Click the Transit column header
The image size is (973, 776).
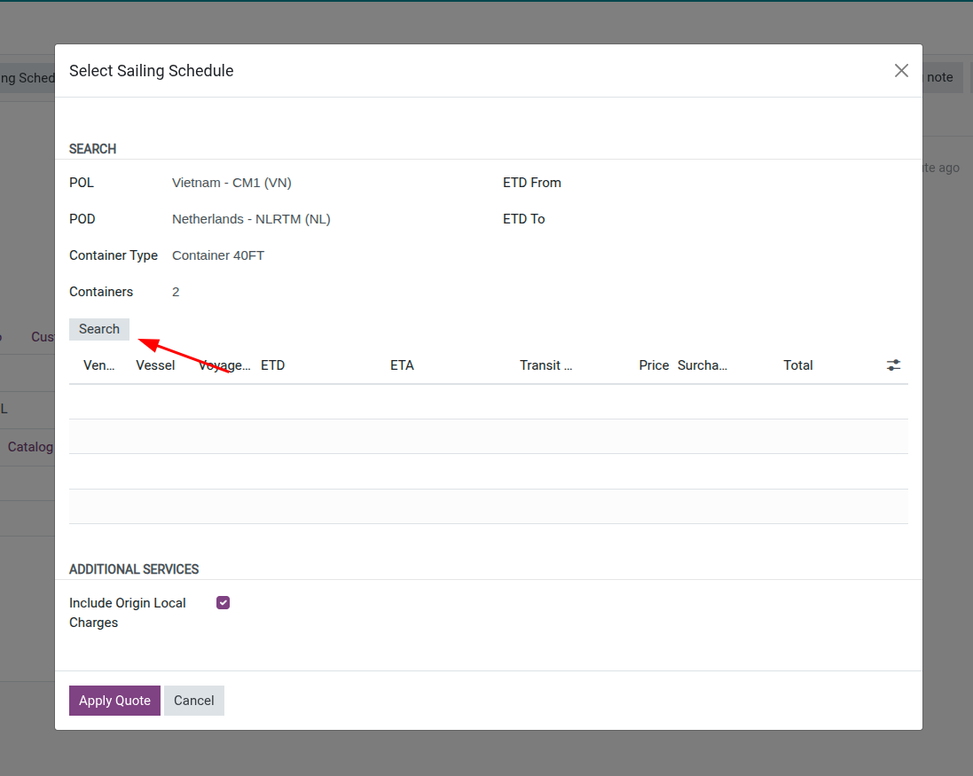[545, 364]
